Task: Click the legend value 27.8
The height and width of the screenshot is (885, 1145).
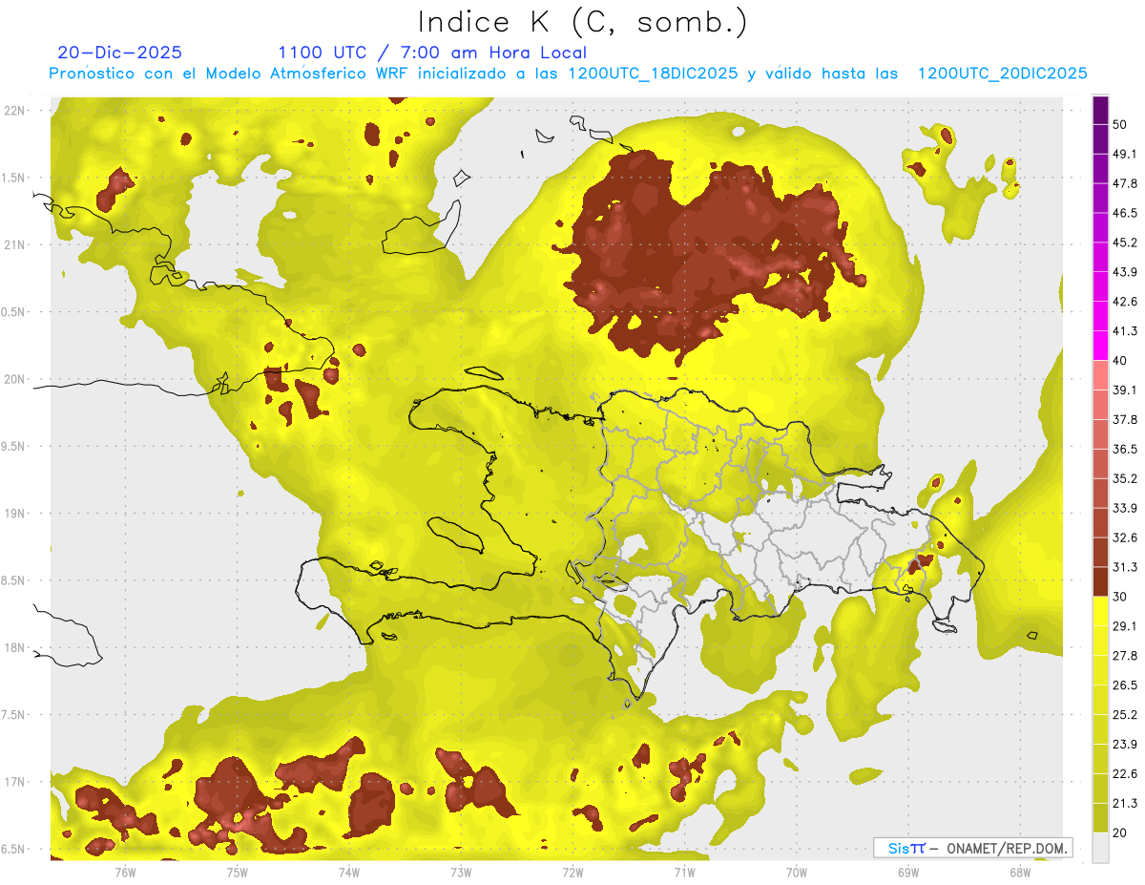Action: (1125, 656)
